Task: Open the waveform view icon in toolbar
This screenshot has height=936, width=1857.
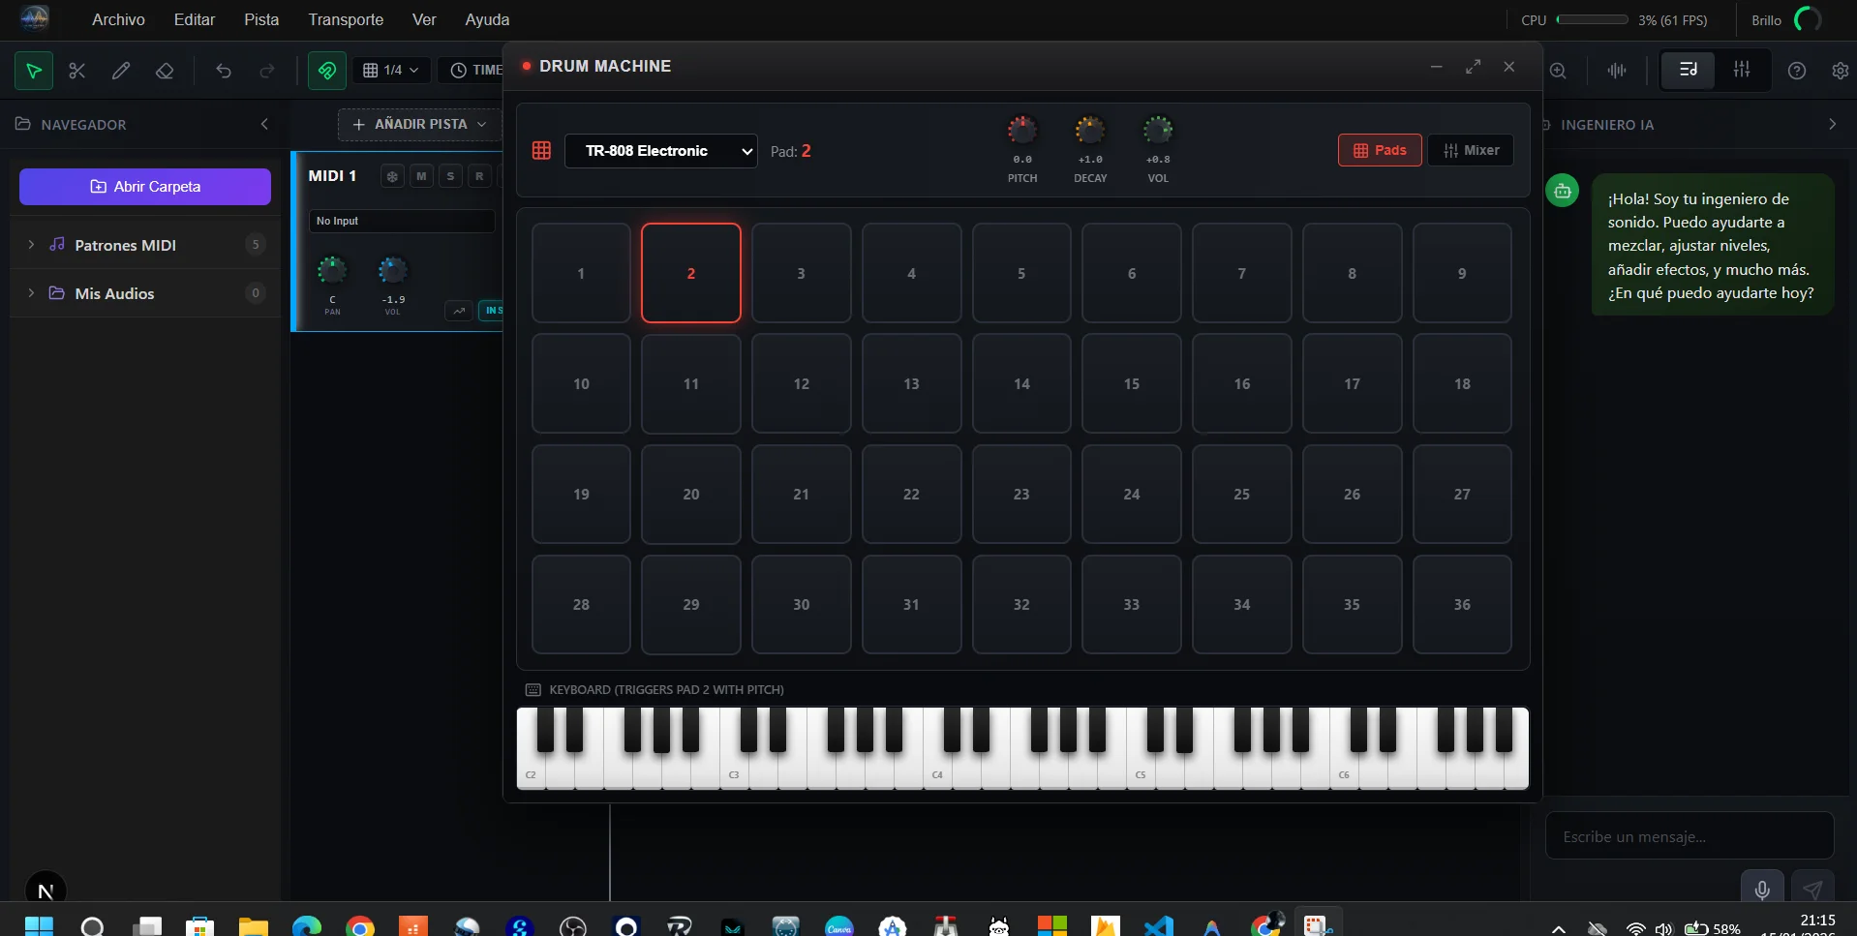Action: [1616, 71]
